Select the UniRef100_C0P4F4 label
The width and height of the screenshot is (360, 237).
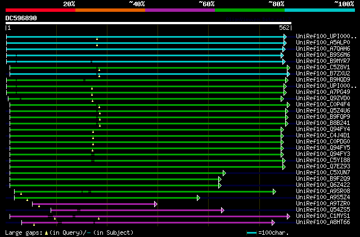coord(323,105)
